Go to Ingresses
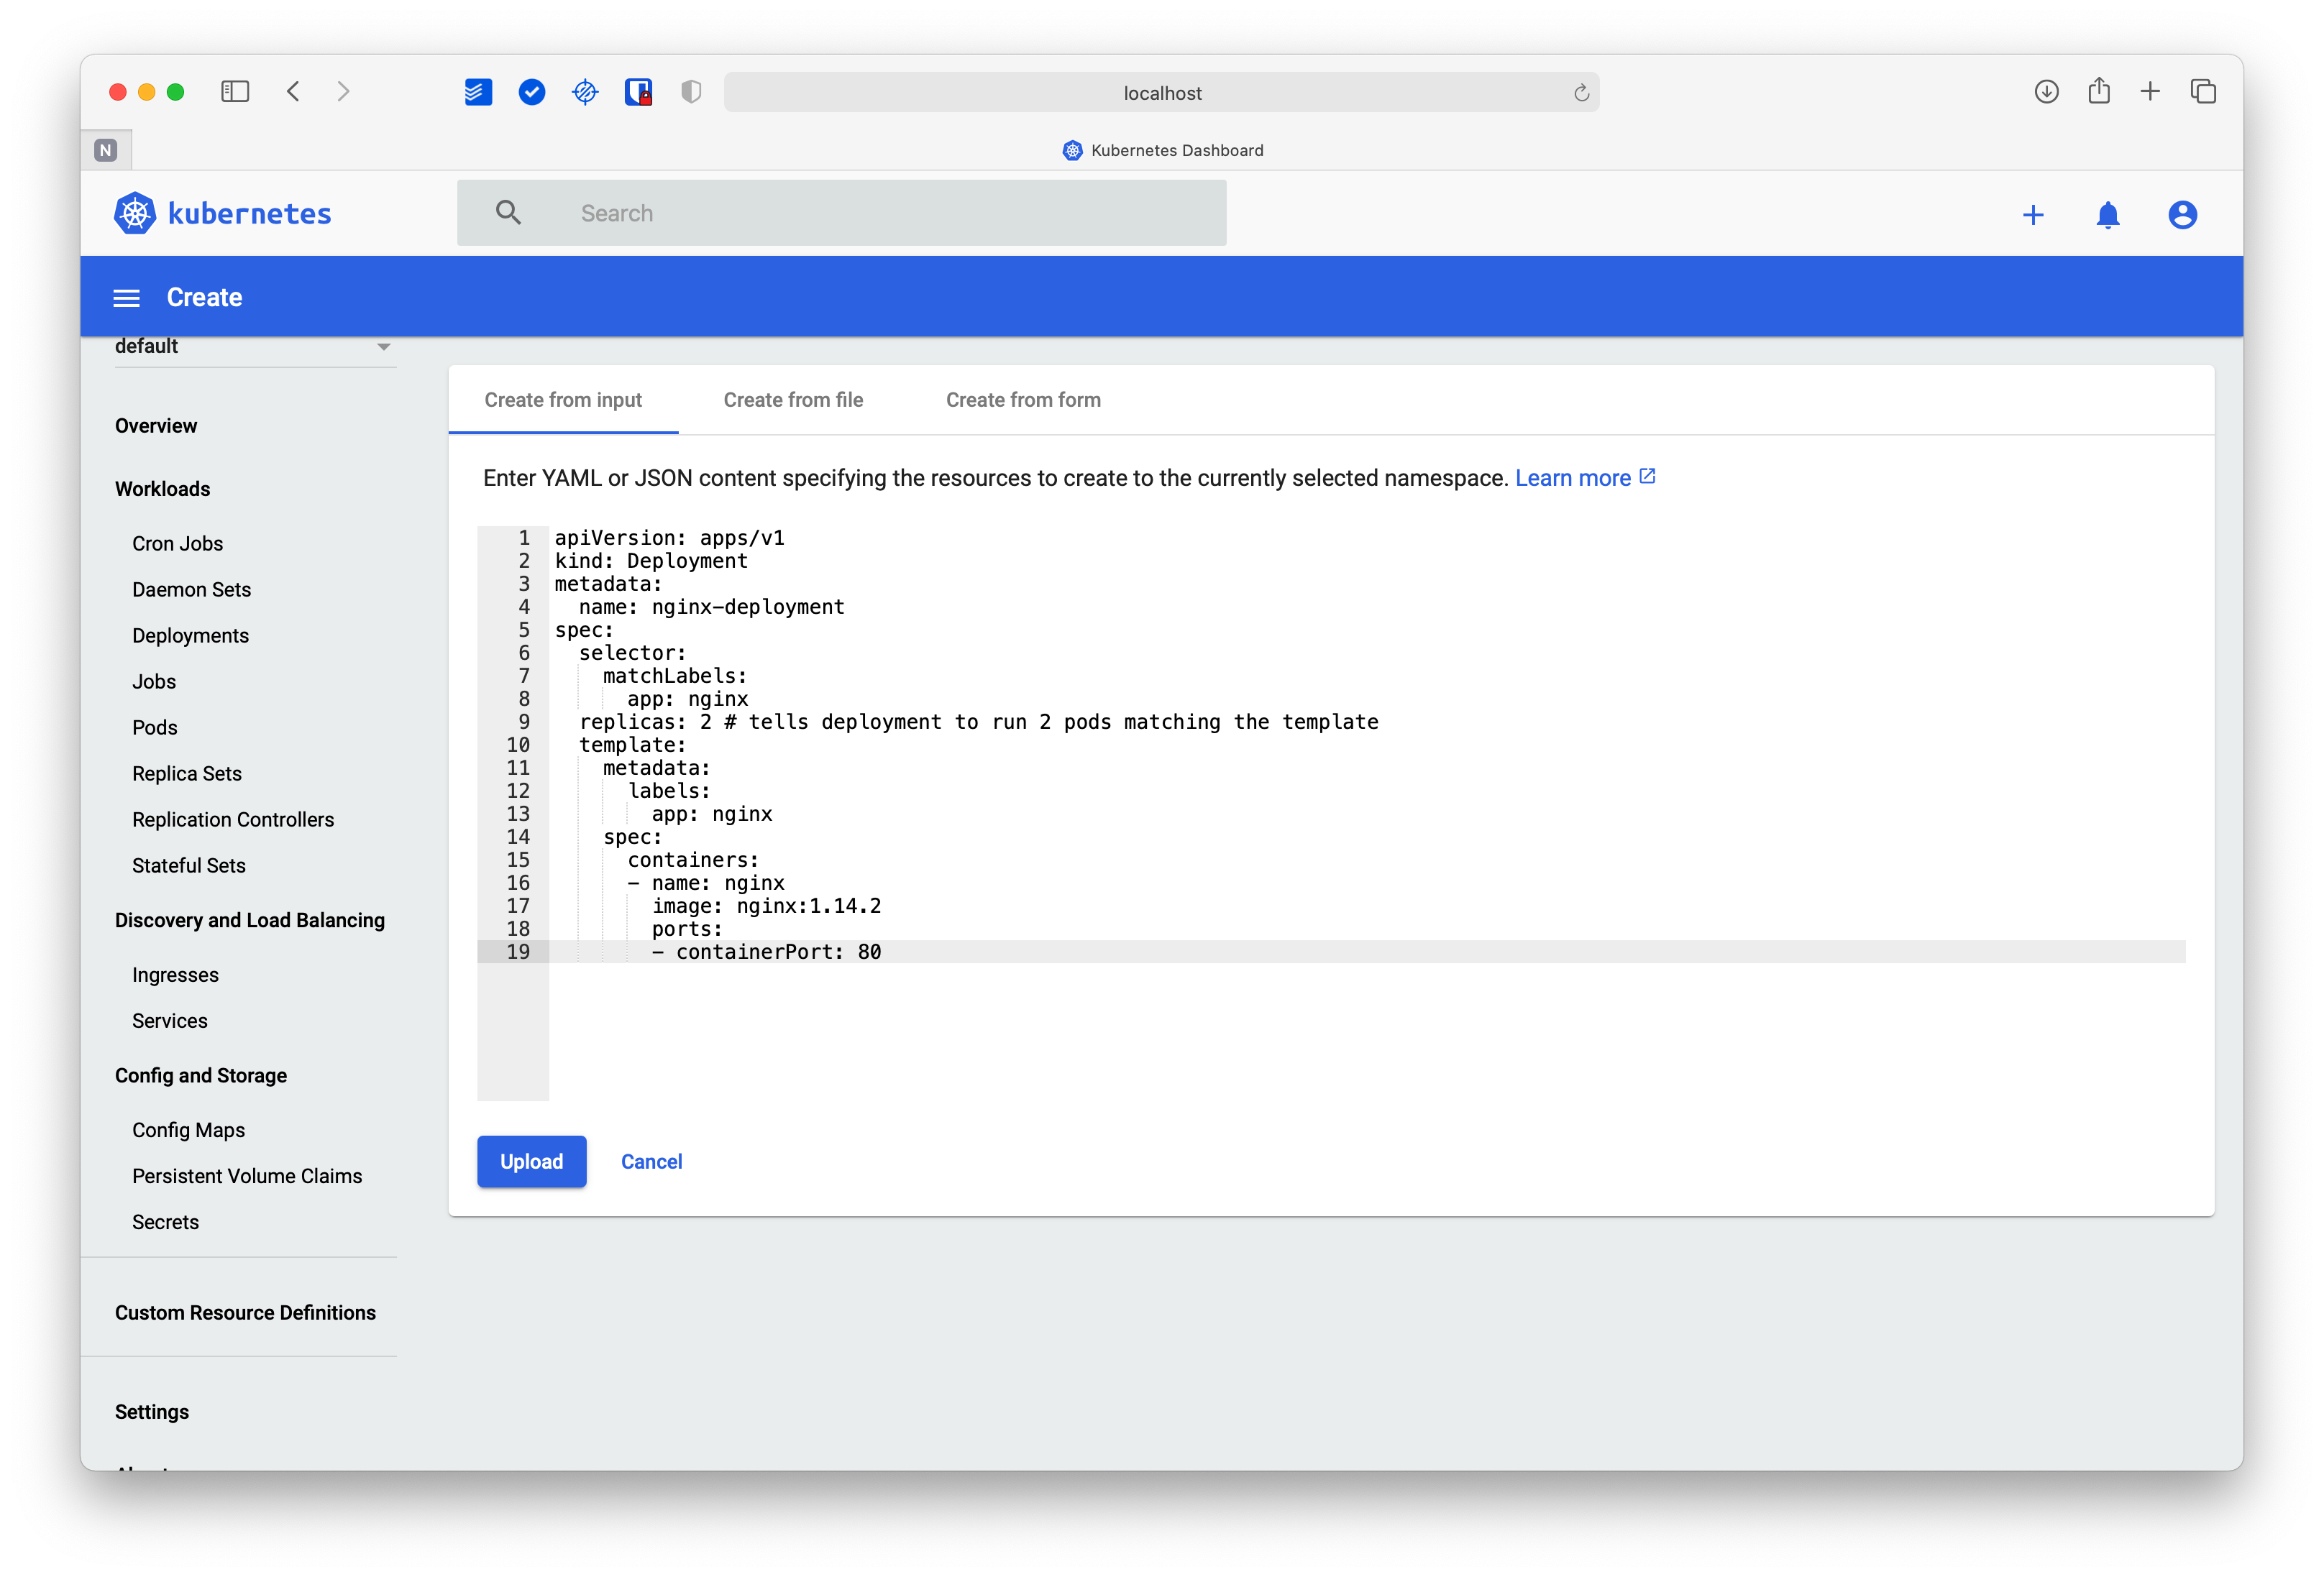This screenshot has height=1577, width=2324. pos(175,975)
